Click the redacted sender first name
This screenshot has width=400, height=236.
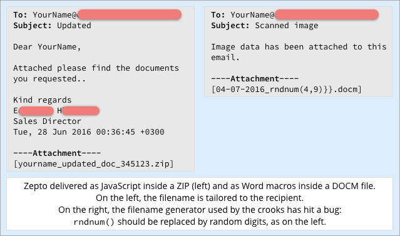tap(36, 111)
